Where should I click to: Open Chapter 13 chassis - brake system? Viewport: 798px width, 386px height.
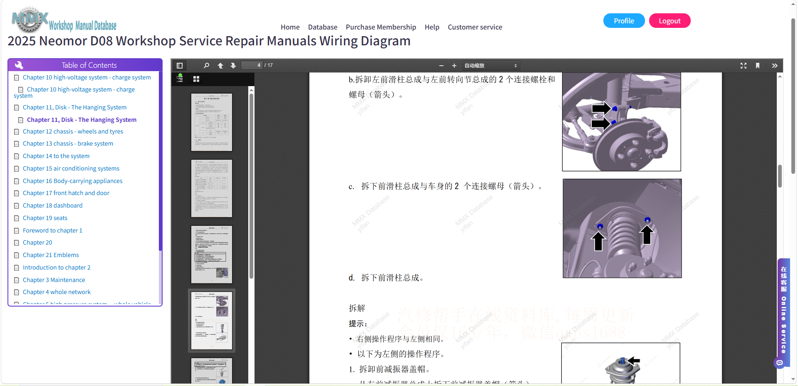[68, 144]
